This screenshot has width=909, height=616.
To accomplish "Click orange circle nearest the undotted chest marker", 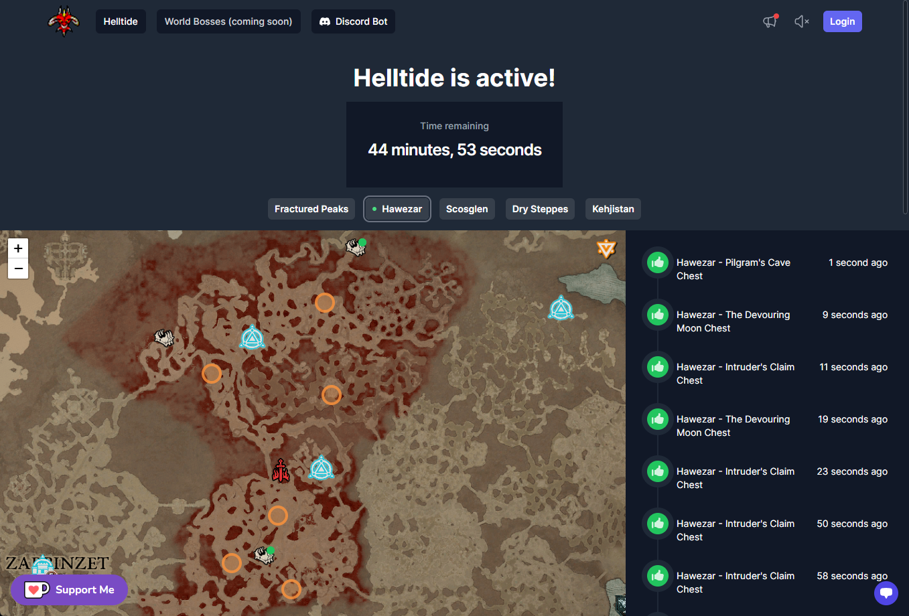I will 212,373.
